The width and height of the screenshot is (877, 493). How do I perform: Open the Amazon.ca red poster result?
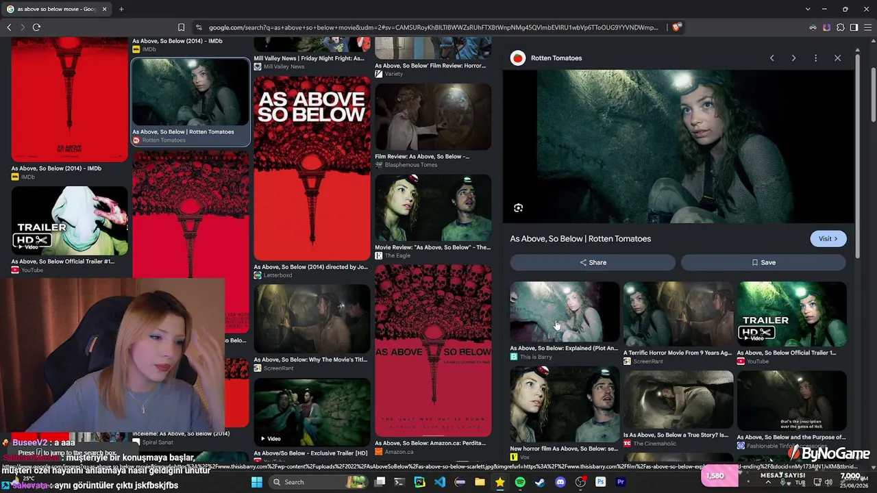433,351
